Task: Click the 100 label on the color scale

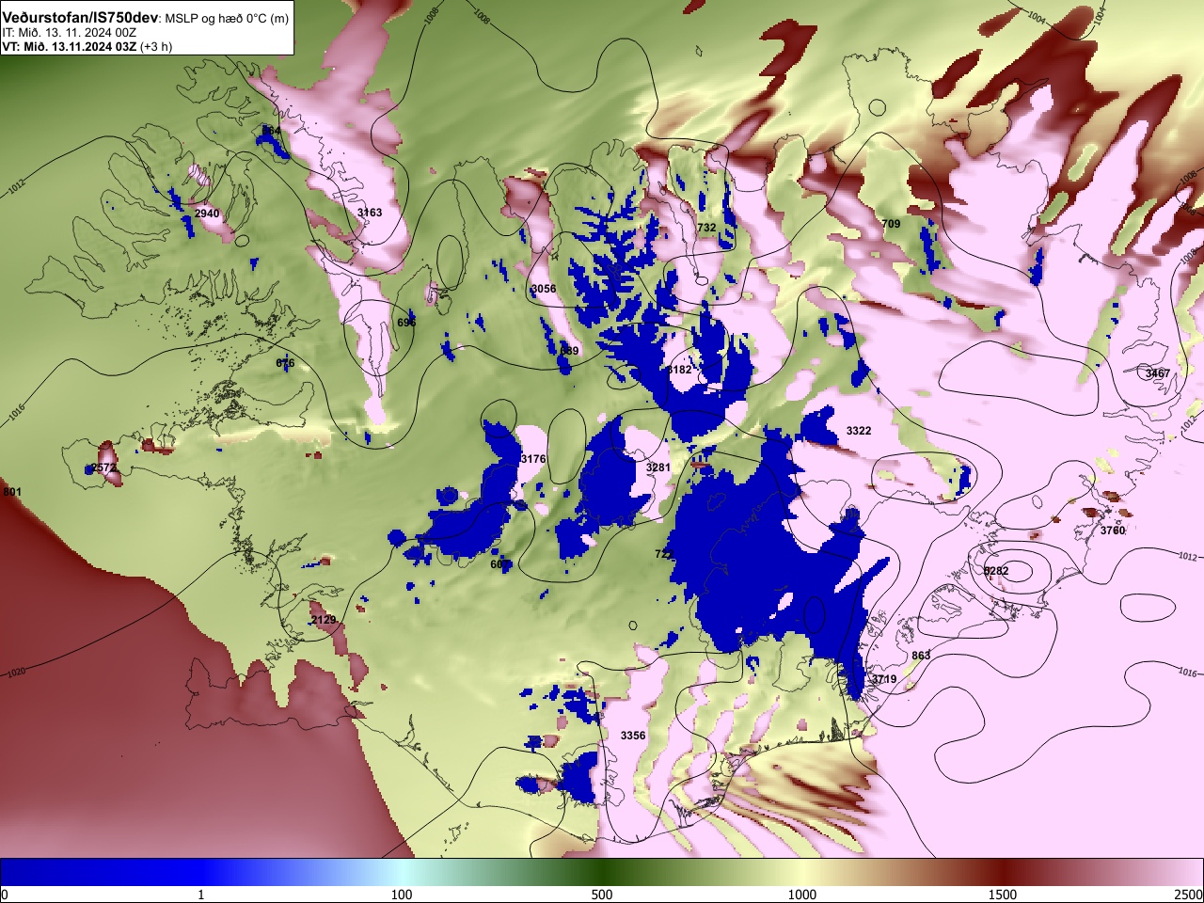Action: pos(402,895)
